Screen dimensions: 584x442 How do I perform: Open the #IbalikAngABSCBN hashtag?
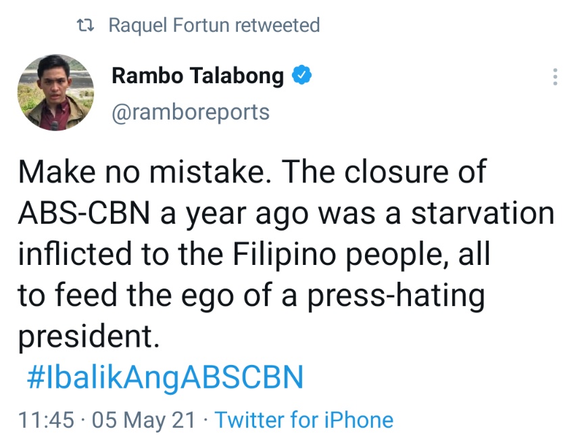[165, 377]
